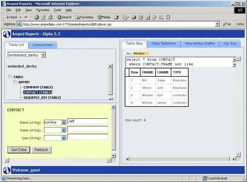Viewport: 247px width, 182px height.
Task: Switch to the View Action Buffer tab
Action: pyautogui.click(x=200, y=43)
